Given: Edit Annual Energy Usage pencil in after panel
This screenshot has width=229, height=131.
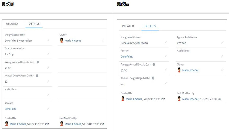Looking at the screenshot, I should pos(166,83).
